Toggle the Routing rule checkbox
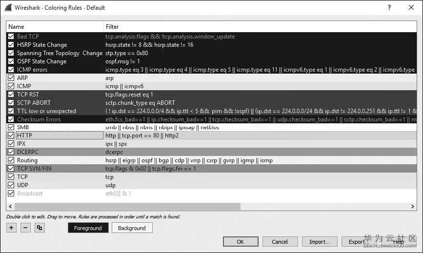 pyautogui.click(x=11, y=160)
